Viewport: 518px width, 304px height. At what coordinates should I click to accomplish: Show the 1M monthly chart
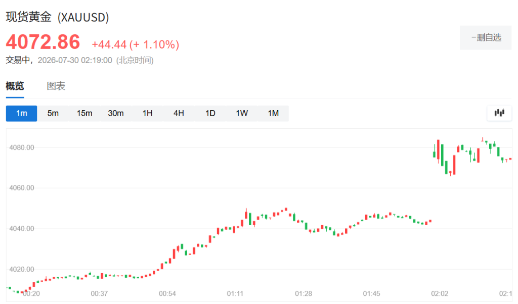(273, 114)
